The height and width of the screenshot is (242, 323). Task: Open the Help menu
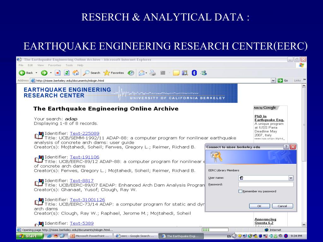(x=80, y=65)
